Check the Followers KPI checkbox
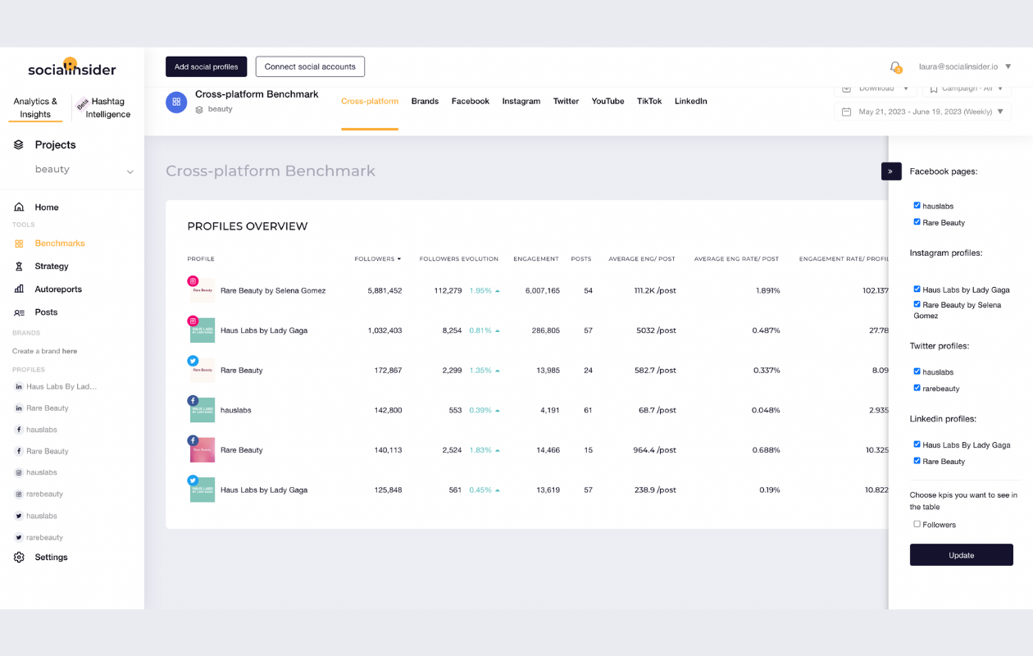 917,524
